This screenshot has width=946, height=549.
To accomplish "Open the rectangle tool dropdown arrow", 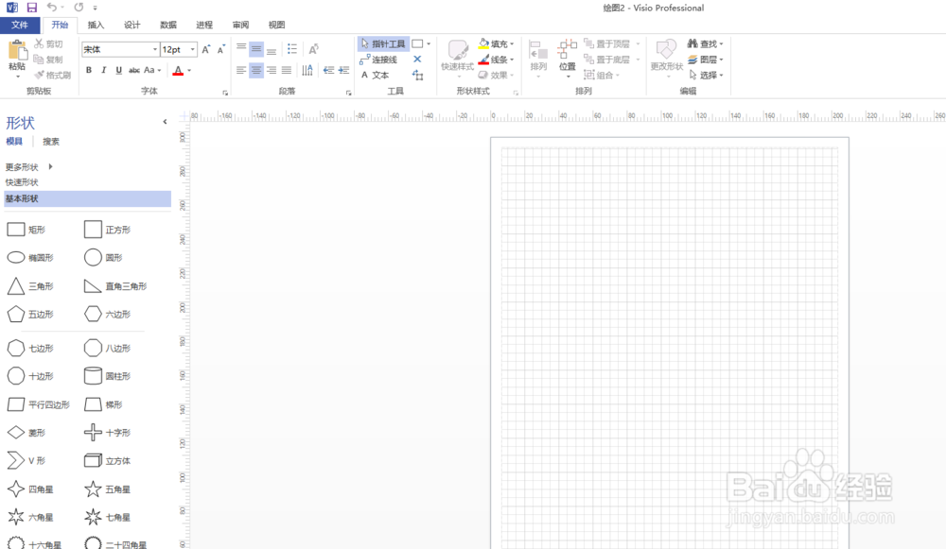I will click(x=429, y=44).
